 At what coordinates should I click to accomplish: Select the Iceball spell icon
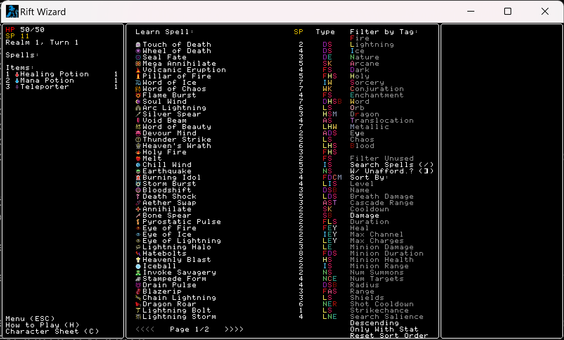[x=138, y=266]
